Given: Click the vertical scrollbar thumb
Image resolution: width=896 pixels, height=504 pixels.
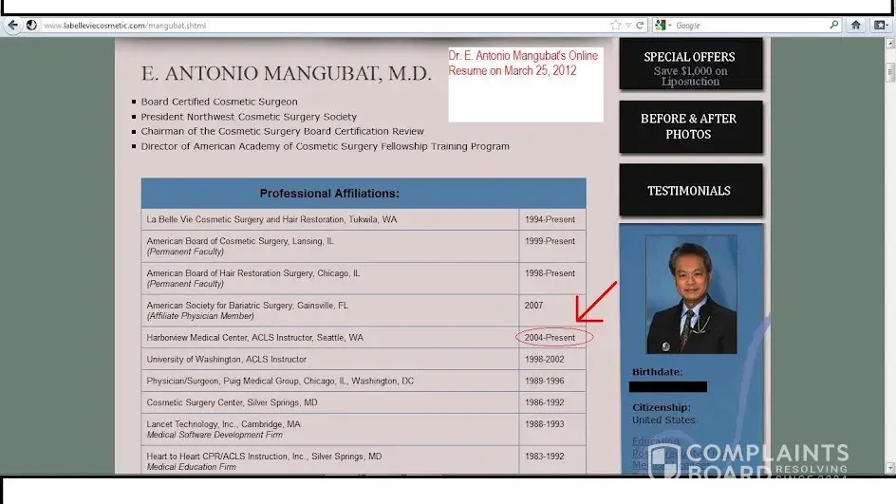Looking at the screenshot, I should (x=889, y=71).
